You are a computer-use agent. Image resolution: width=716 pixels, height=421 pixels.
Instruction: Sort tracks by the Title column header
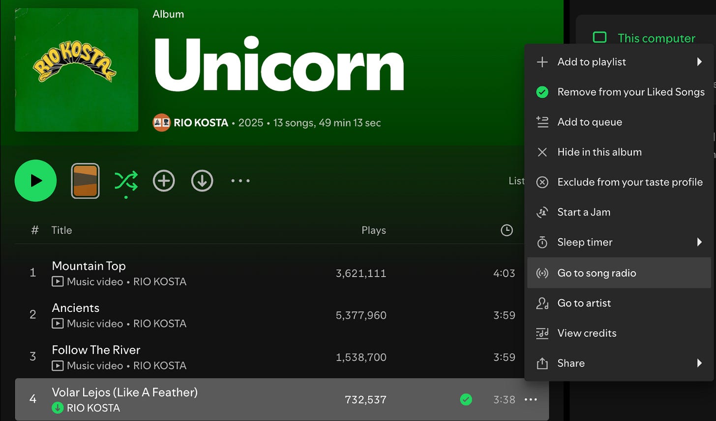click(x=61, y=230)
